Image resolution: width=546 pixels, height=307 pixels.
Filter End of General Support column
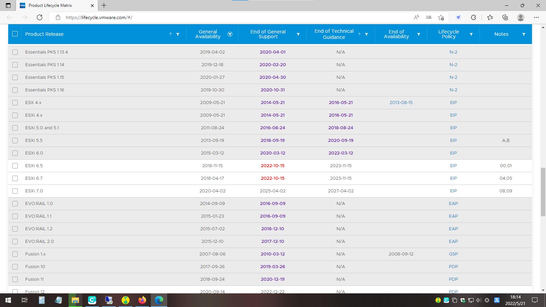point(298,34)
